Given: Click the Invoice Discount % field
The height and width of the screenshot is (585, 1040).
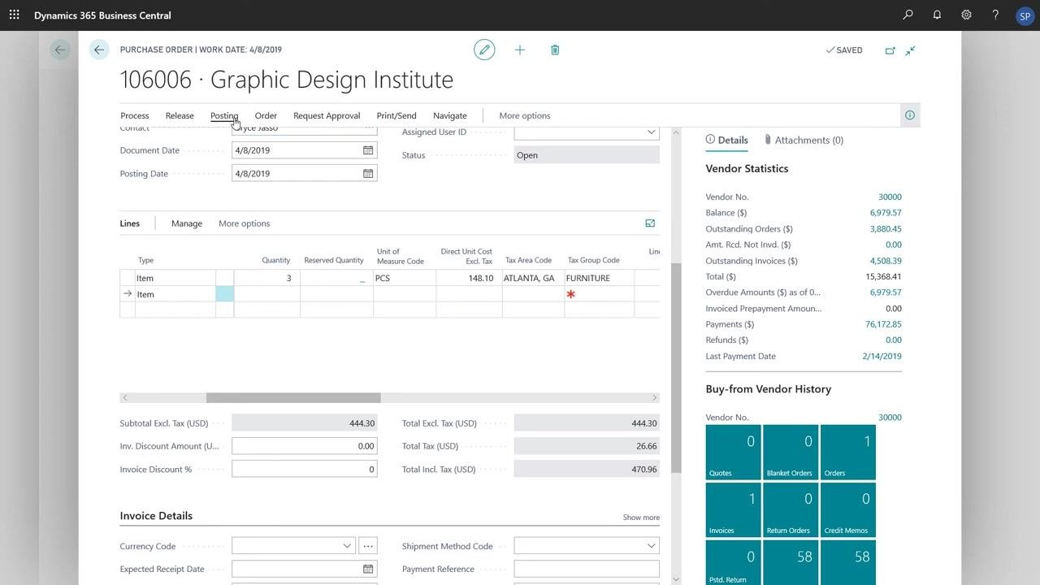Looking at the screenshot, I should pos(304,469).
